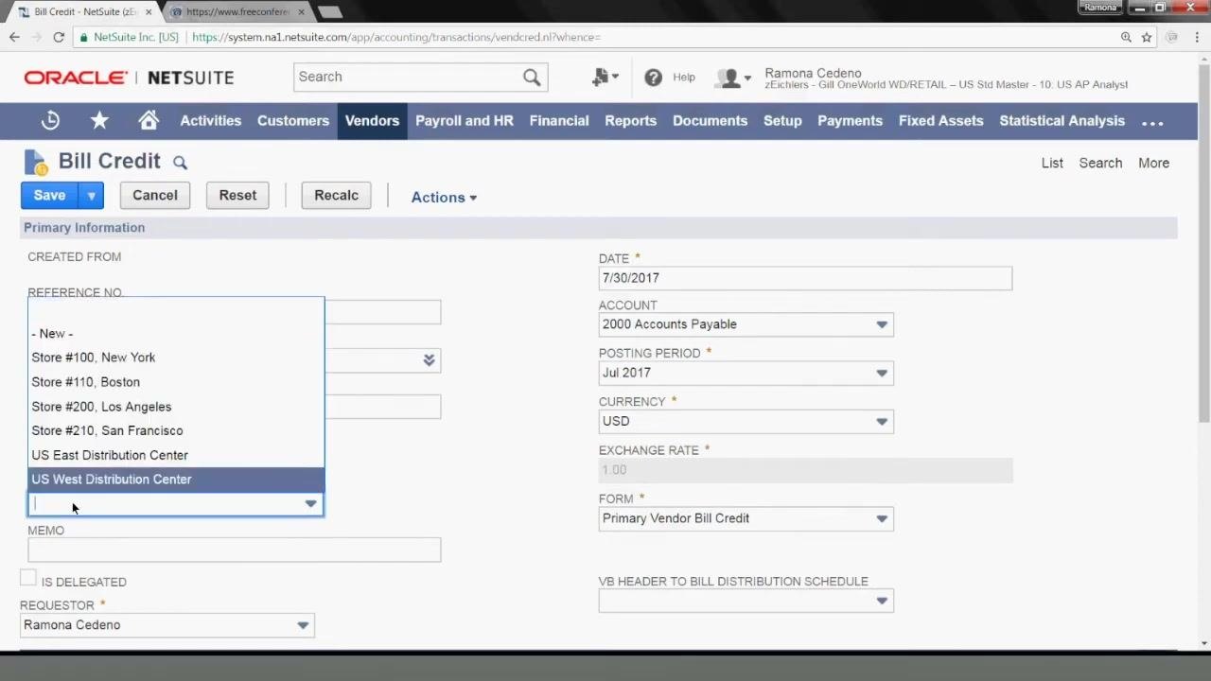Open the Posting Period dropdown
1211x681 pixels.
[882, 373]
